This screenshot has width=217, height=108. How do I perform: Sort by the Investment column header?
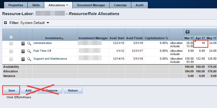(54, 38)
